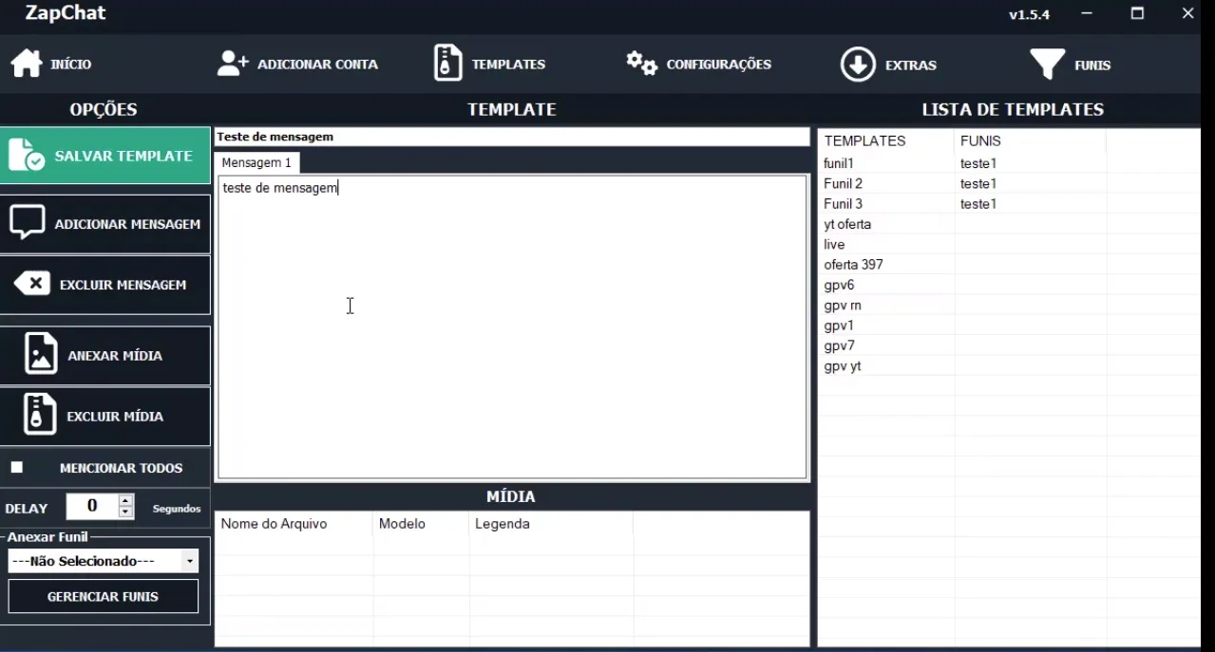Screen dimensions: 1215x652
Task: Select the gpv6 template
Action: tap(839, 285)
